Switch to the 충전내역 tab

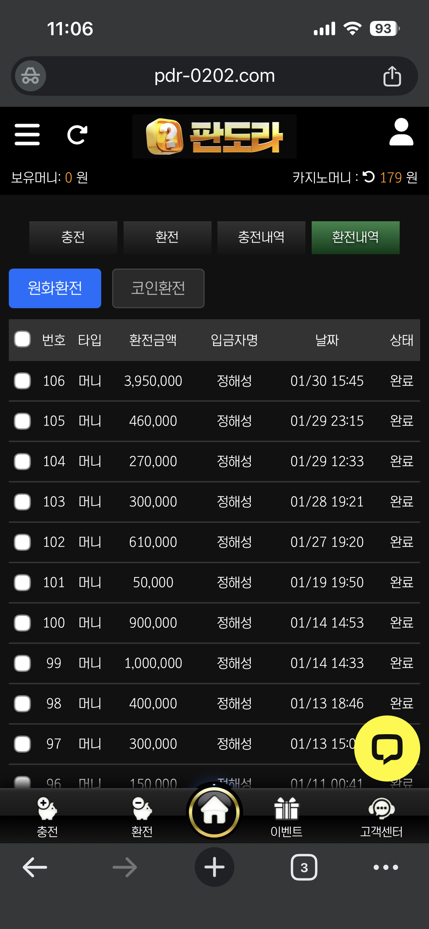click(261, 237)
